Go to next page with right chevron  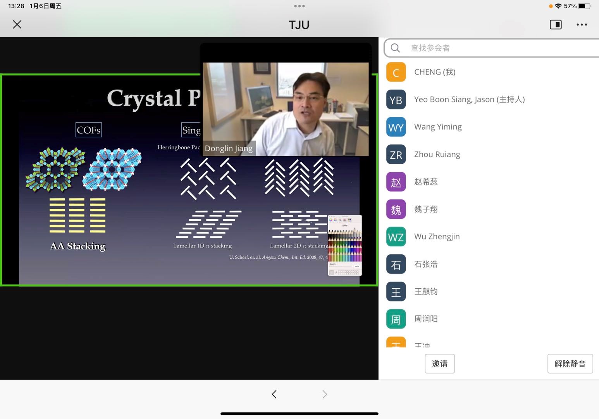point(325,395)
